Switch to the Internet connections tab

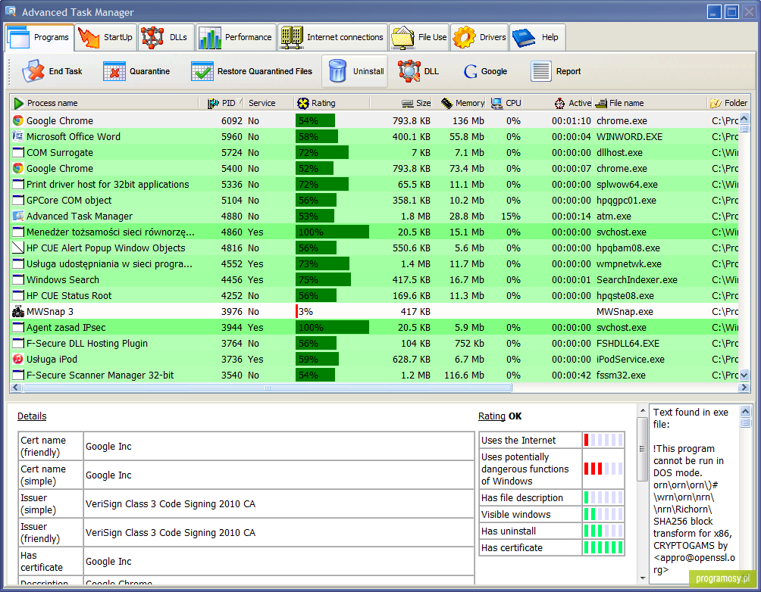[x=333, y=37]
